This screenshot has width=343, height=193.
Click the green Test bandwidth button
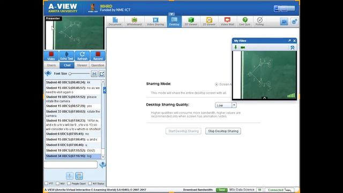[221, 190]
